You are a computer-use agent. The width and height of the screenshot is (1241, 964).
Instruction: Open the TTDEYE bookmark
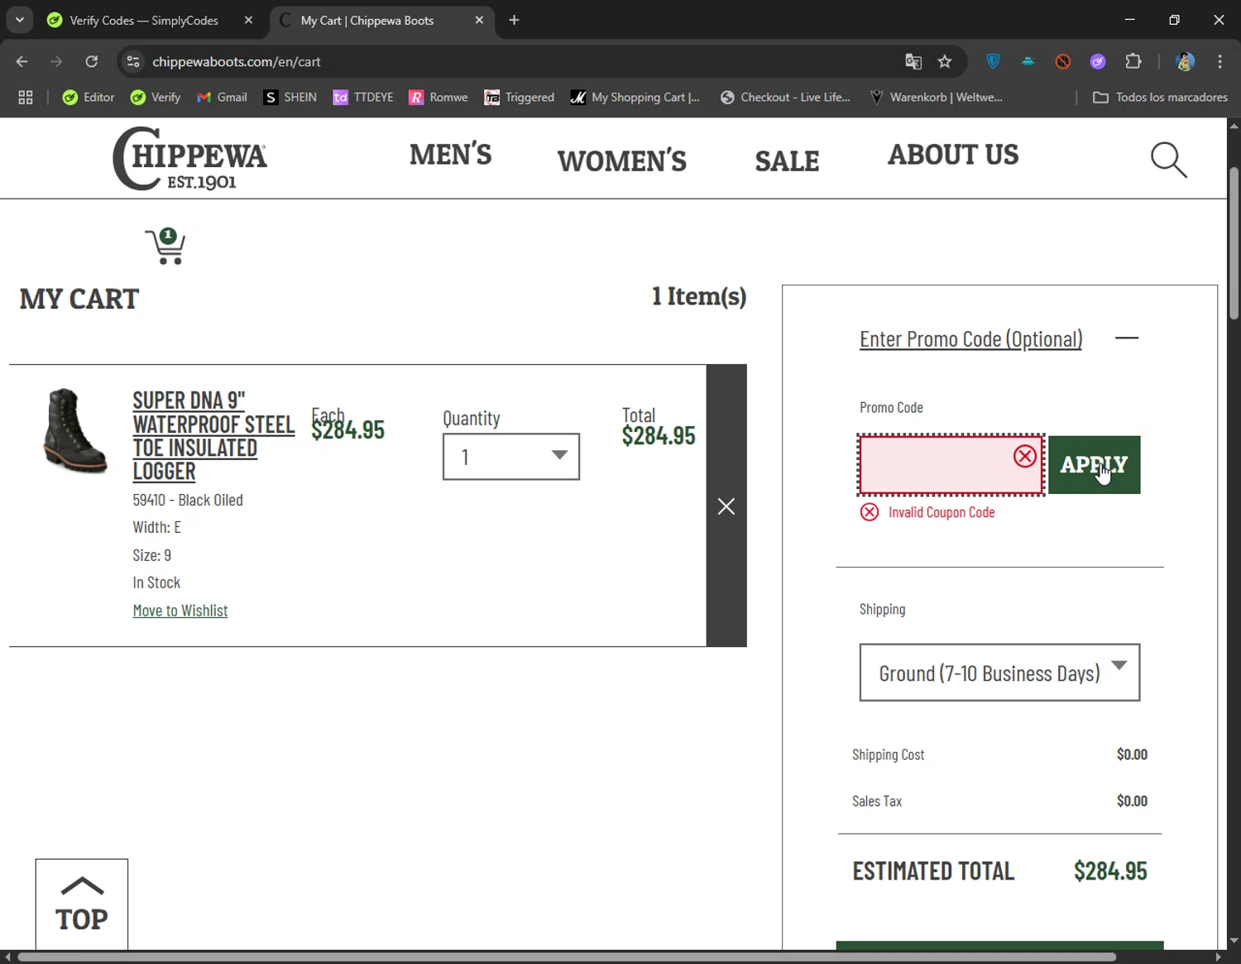point(363,97)
